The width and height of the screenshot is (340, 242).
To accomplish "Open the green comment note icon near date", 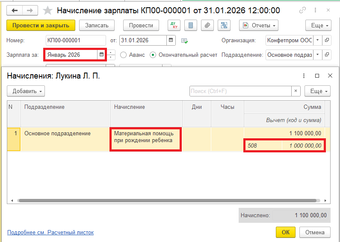I will [x=184, y=41].
